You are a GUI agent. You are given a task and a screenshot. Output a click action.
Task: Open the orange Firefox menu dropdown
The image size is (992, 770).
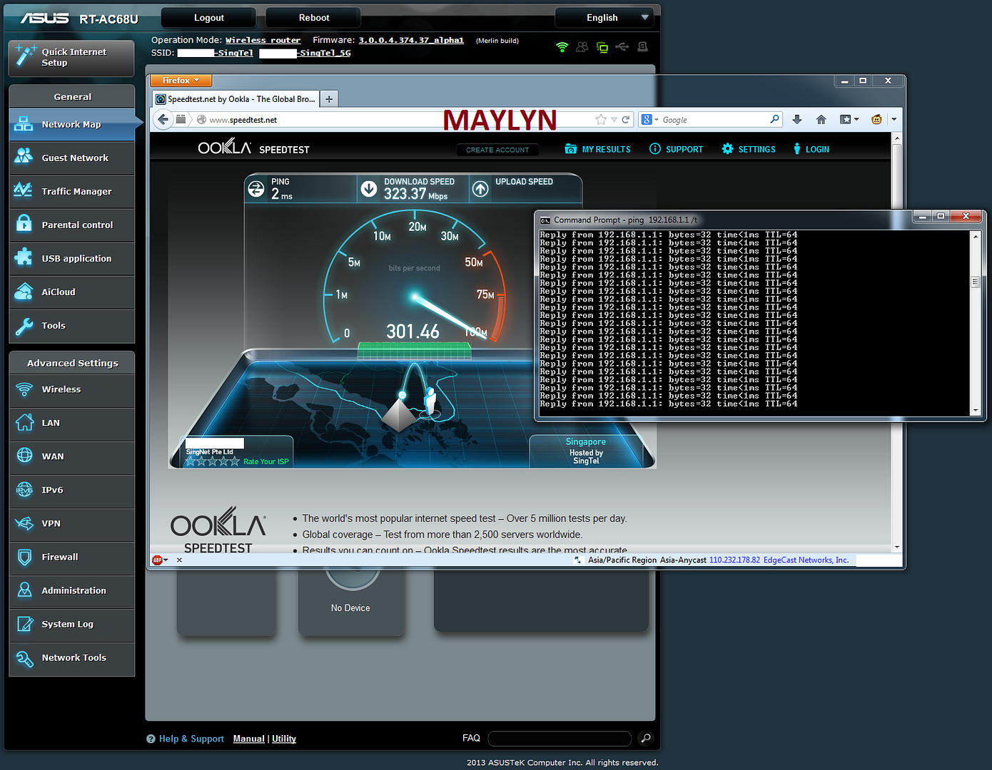click(181, 81)
